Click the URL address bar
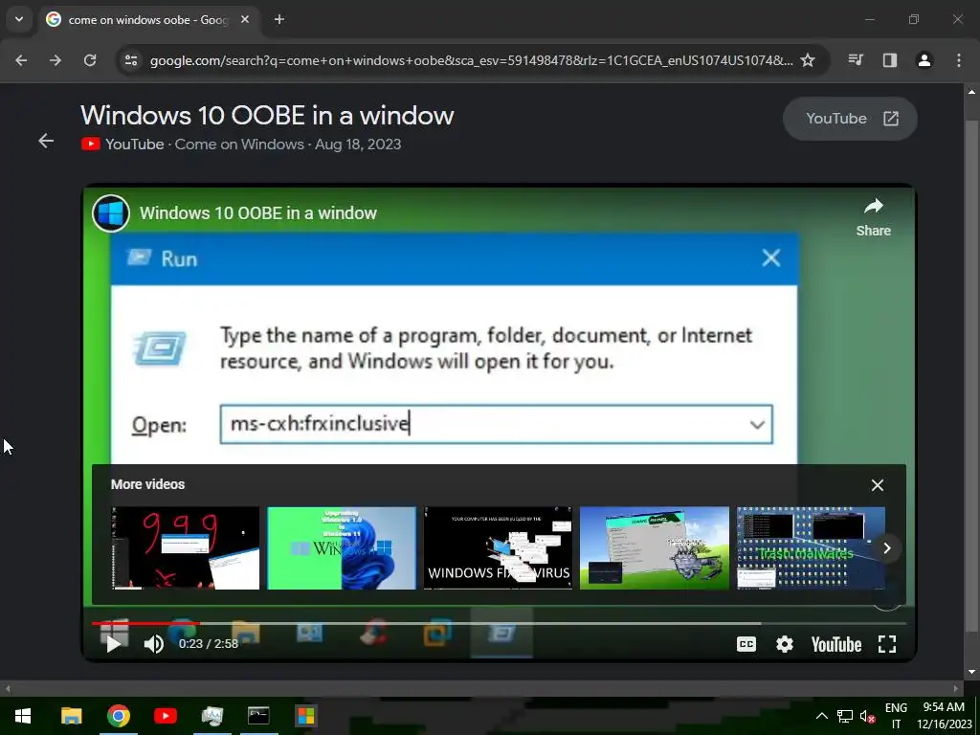 pos(471,60)
